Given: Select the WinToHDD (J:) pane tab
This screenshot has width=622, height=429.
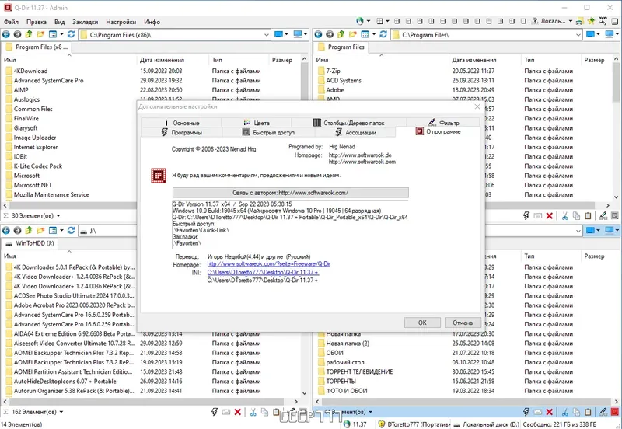Looking at the screenshot, I should click(30, 243).
